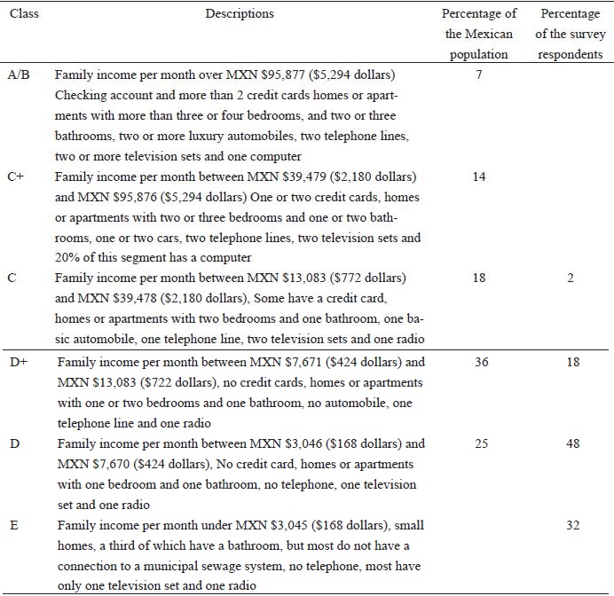Click the "Percentage of the survey respondents" header
Image resolution: width=614 pixels, height=596 pixels.
[x=572, y=35]
